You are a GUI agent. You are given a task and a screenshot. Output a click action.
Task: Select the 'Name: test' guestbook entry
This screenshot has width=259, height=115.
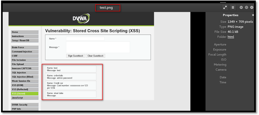pyautogui.click(x=71, y=69)
